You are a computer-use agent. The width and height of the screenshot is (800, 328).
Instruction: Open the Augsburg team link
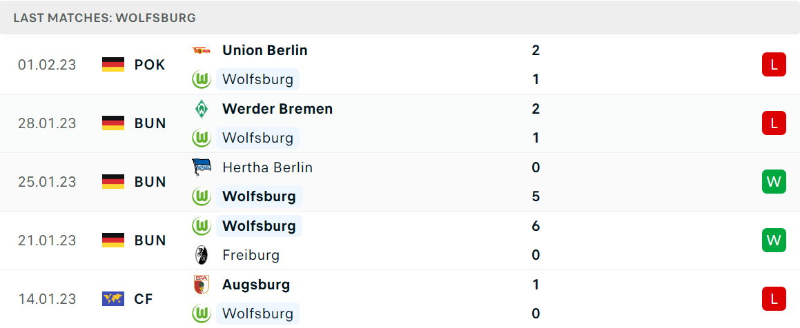(256, 285)
